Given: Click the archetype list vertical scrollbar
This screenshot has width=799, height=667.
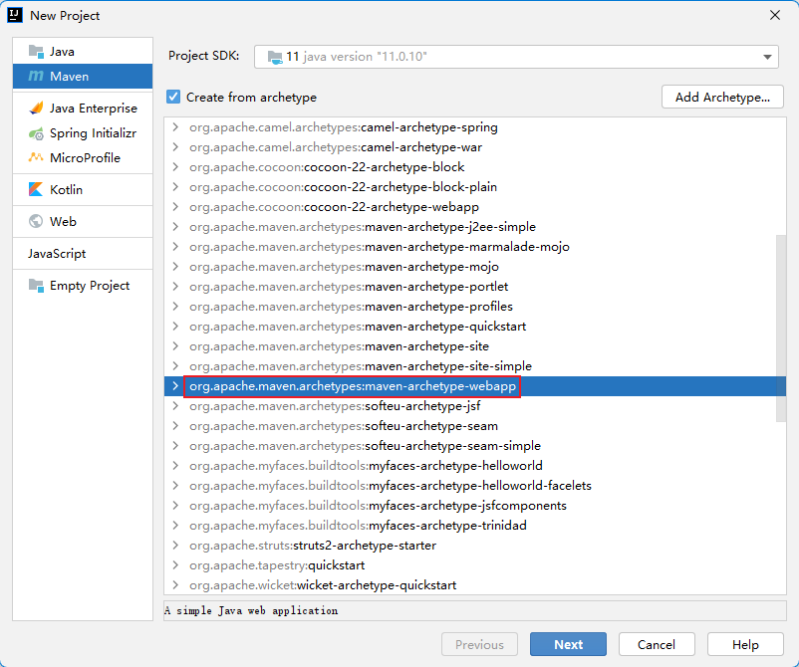Looking at the screenshot, I should [781, 329].
